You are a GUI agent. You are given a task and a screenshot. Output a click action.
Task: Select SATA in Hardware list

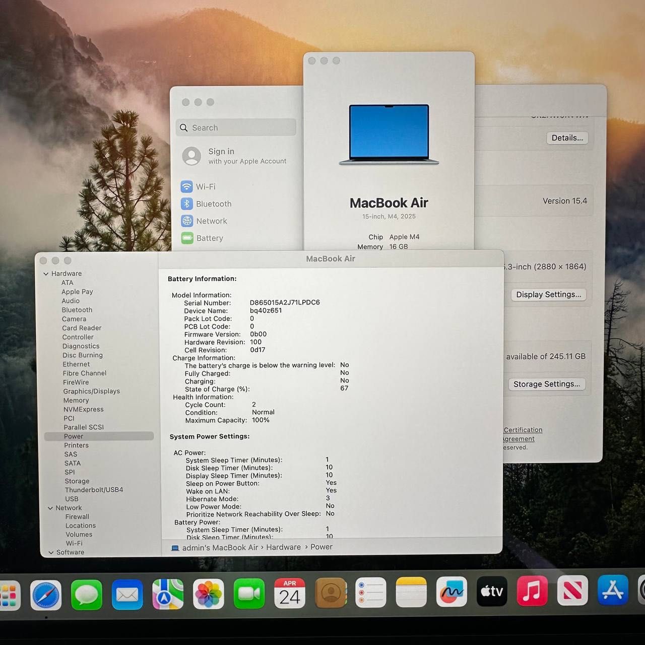pos(72,463)
